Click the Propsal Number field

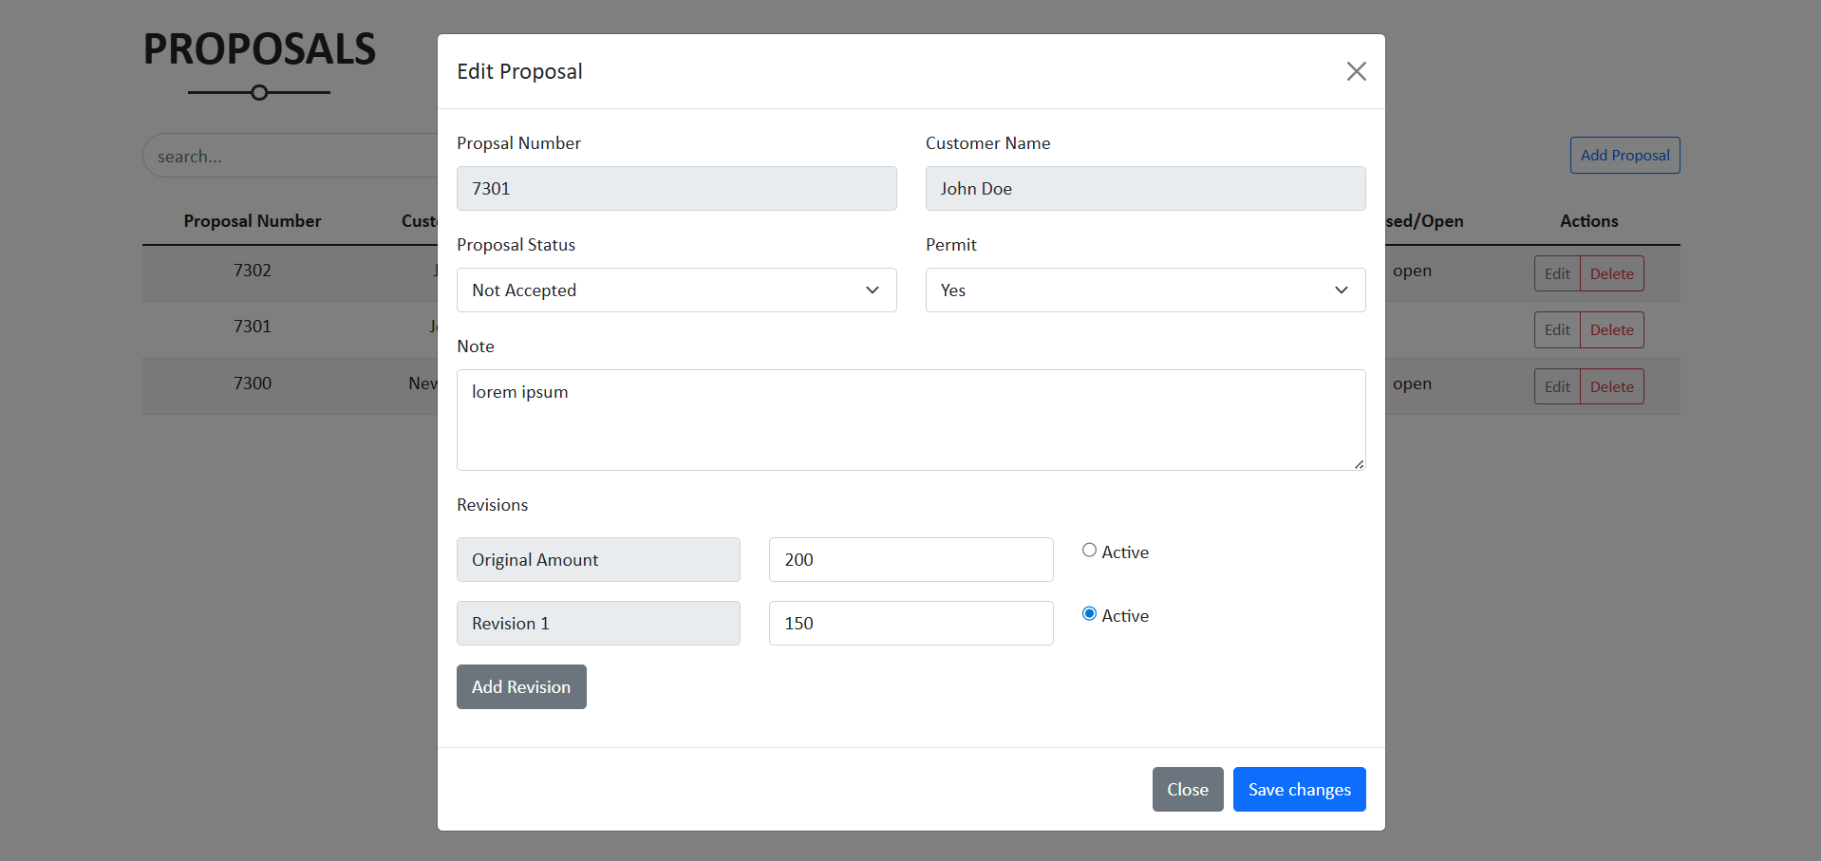(676, 189)
